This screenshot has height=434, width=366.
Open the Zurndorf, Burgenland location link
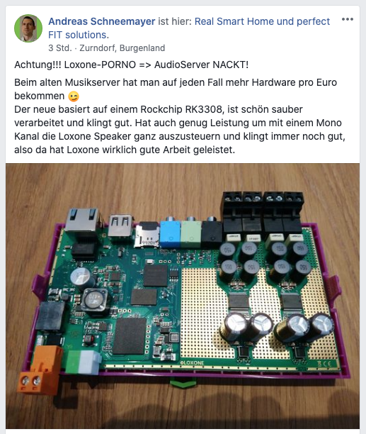(x=122, y=48)
